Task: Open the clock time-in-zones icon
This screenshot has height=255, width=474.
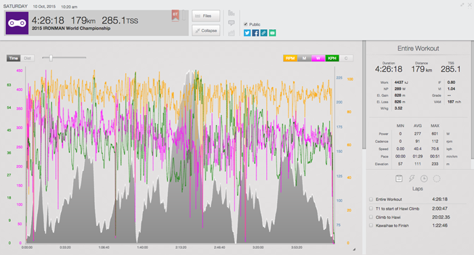Action: [424, 179]
